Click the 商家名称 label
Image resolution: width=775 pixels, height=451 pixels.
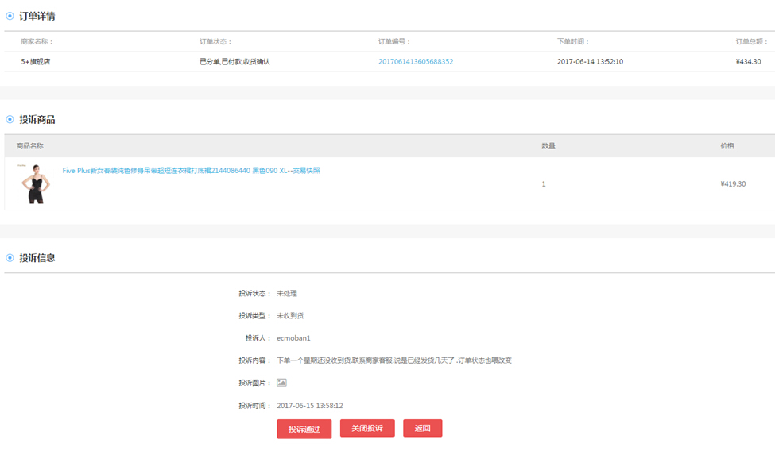coord(37,41)
